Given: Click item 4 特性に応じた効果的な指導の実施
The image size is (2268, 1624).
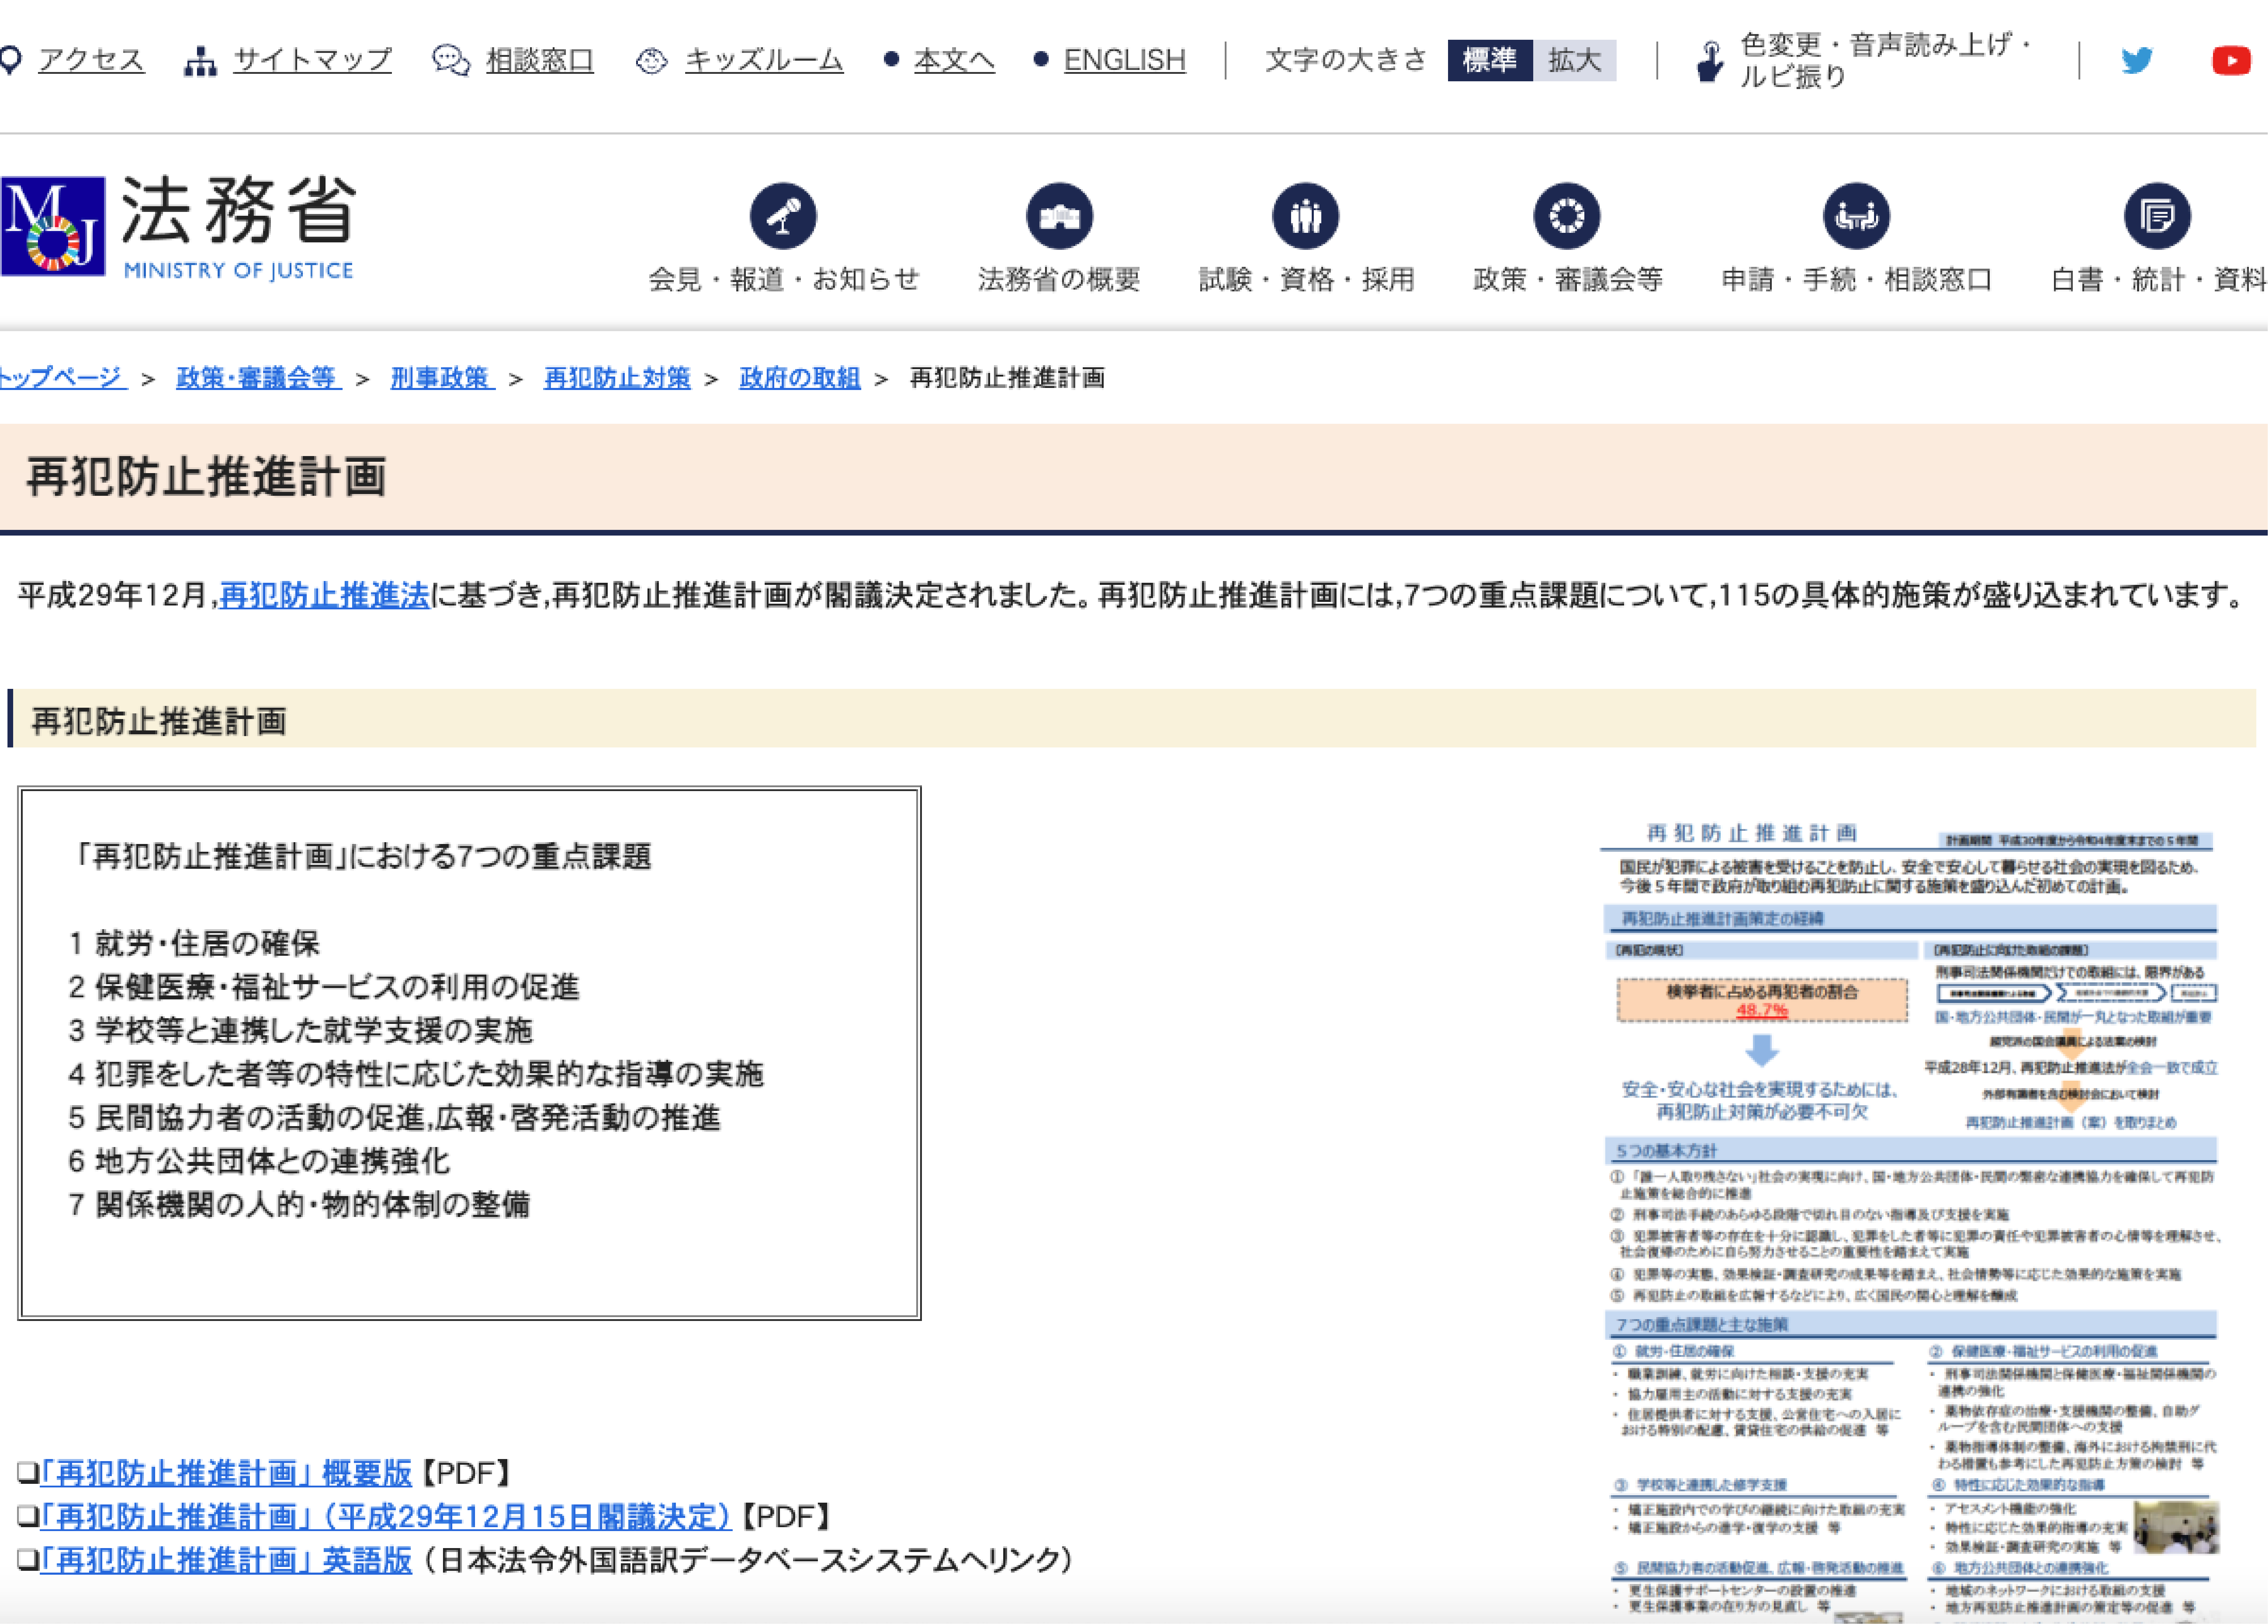Looking at the screenshot, I should click(x=416, y=1074).
